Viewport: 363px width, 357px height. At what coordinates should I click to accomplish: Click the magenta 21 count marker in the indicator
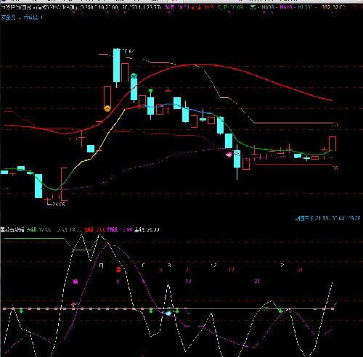click(257, 281)
